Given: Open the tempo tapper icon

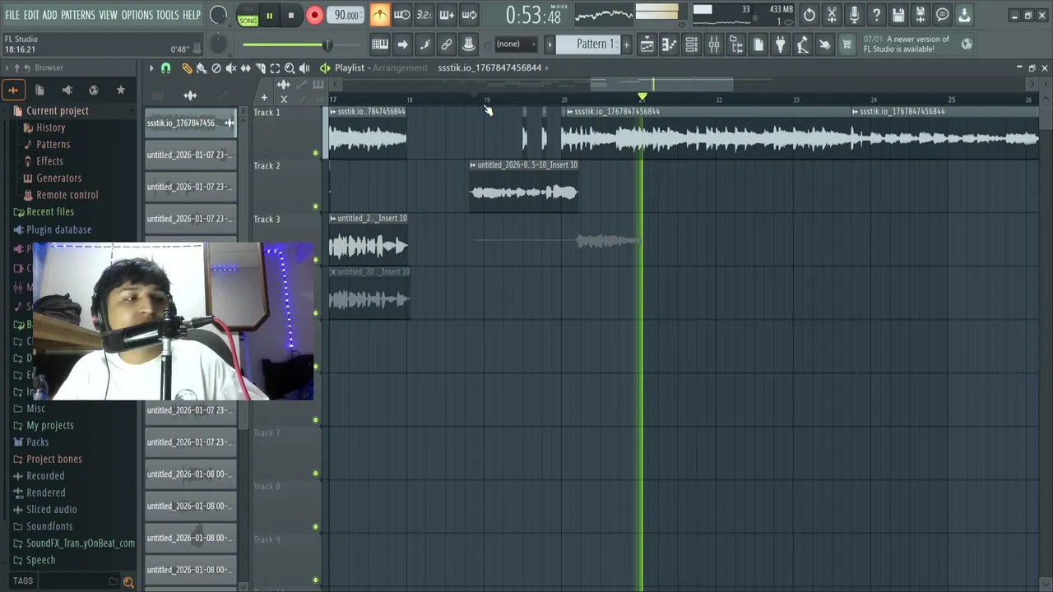Looking at the screenshot, I should (803, 44).
